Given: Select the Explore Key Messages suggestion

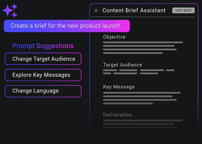Looking at the screenshot, I should pos(43,75).
